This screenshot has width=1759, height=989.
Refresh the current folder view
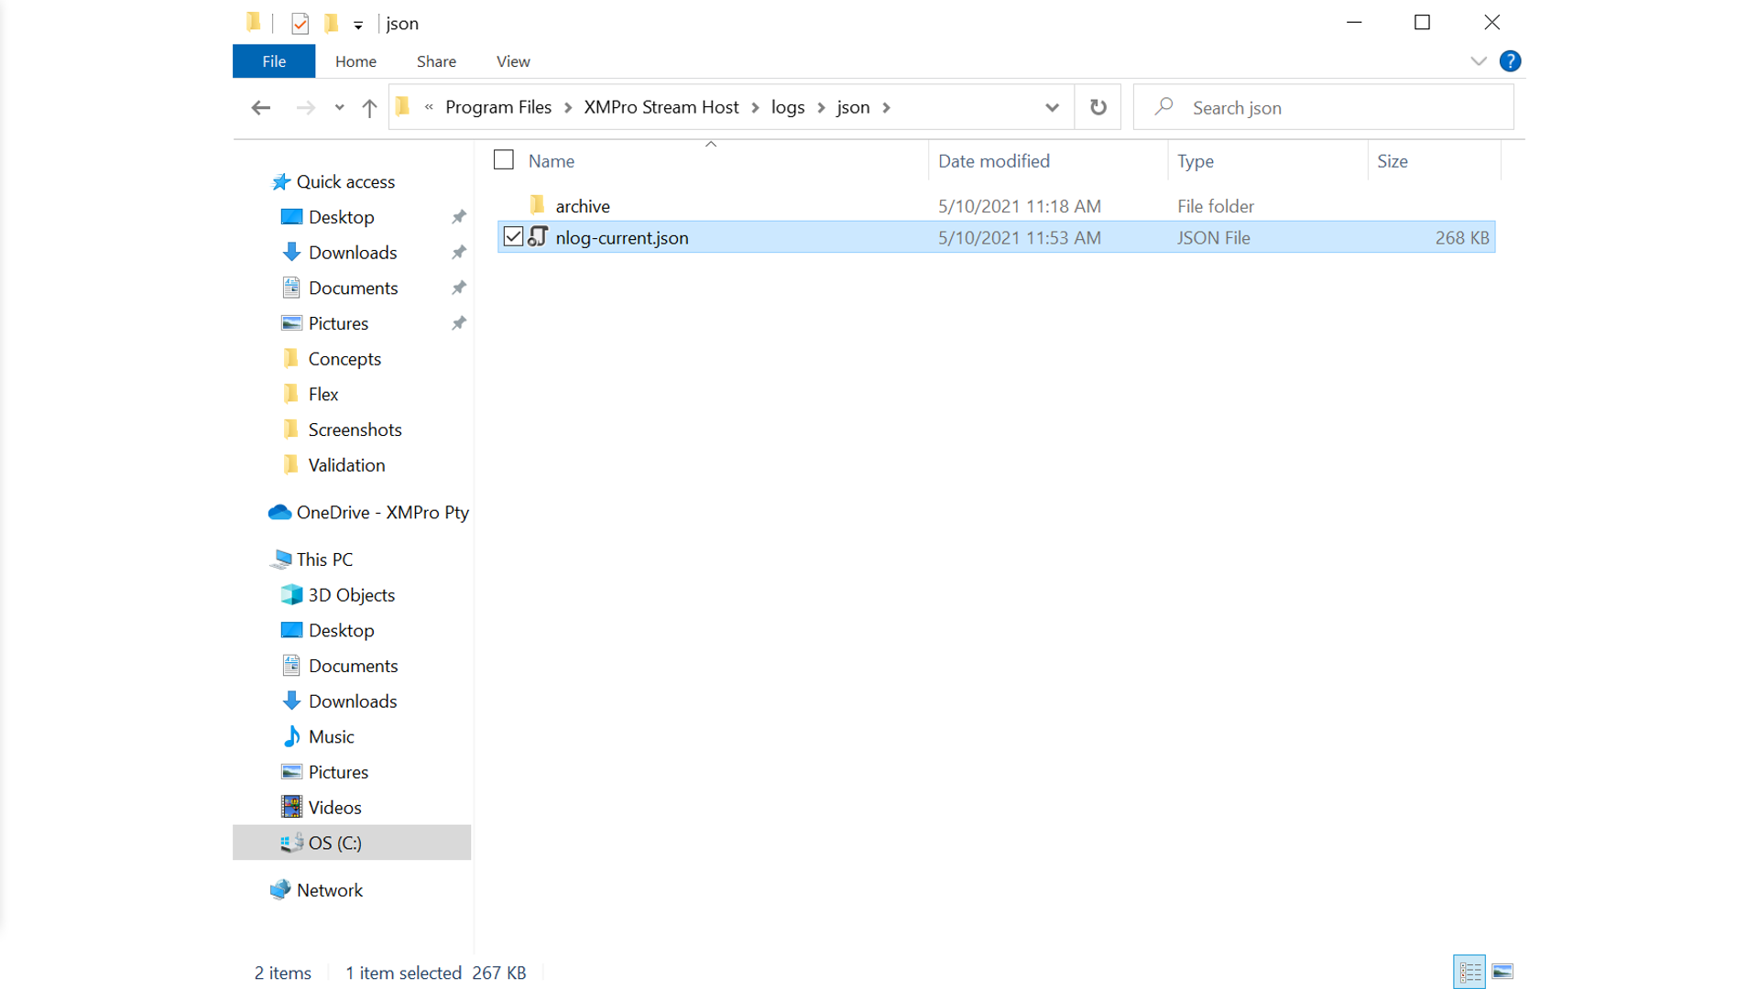1098,106
